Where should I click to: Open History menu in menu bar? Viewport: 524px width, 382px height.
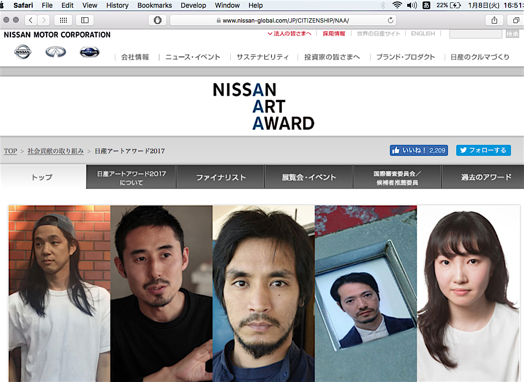117,5
